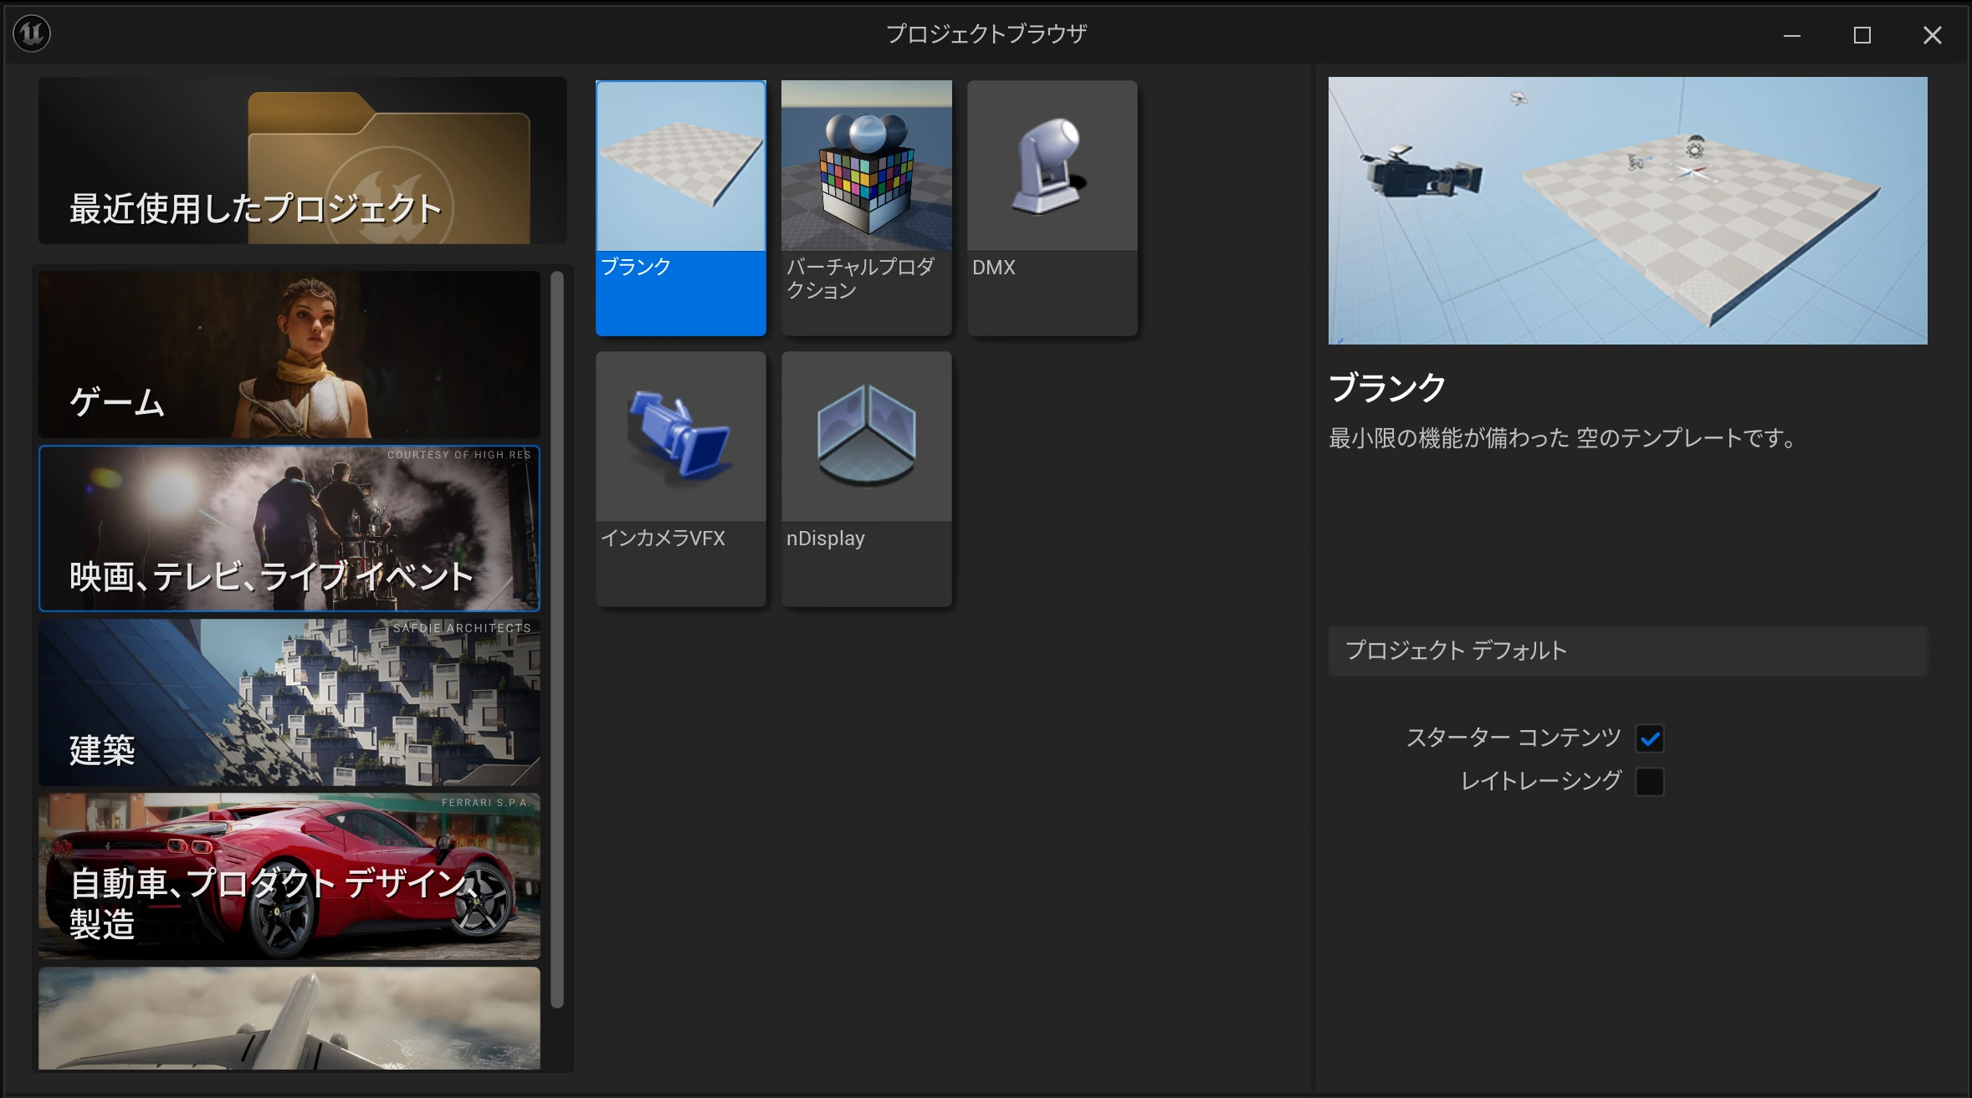Open 映画、テレビ、ライブ イベント category
This screenshot has width=1972, height=1098.
(289, 529)
